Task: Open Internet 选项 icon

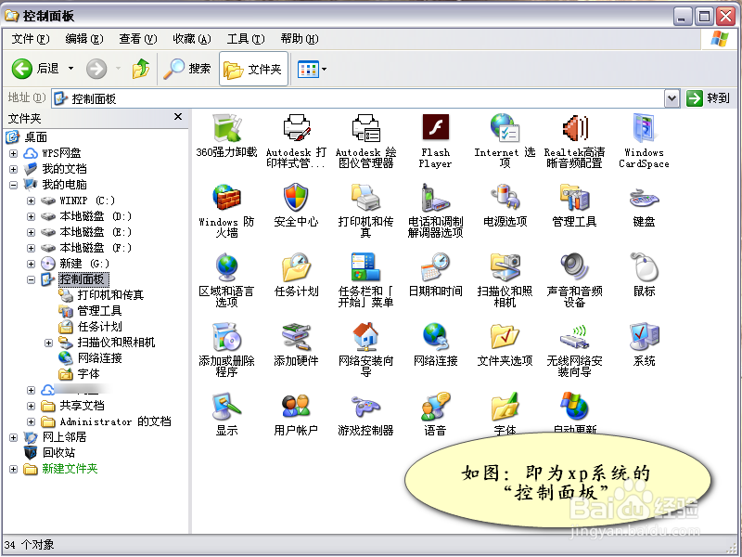Action: (x=505, y=128)
